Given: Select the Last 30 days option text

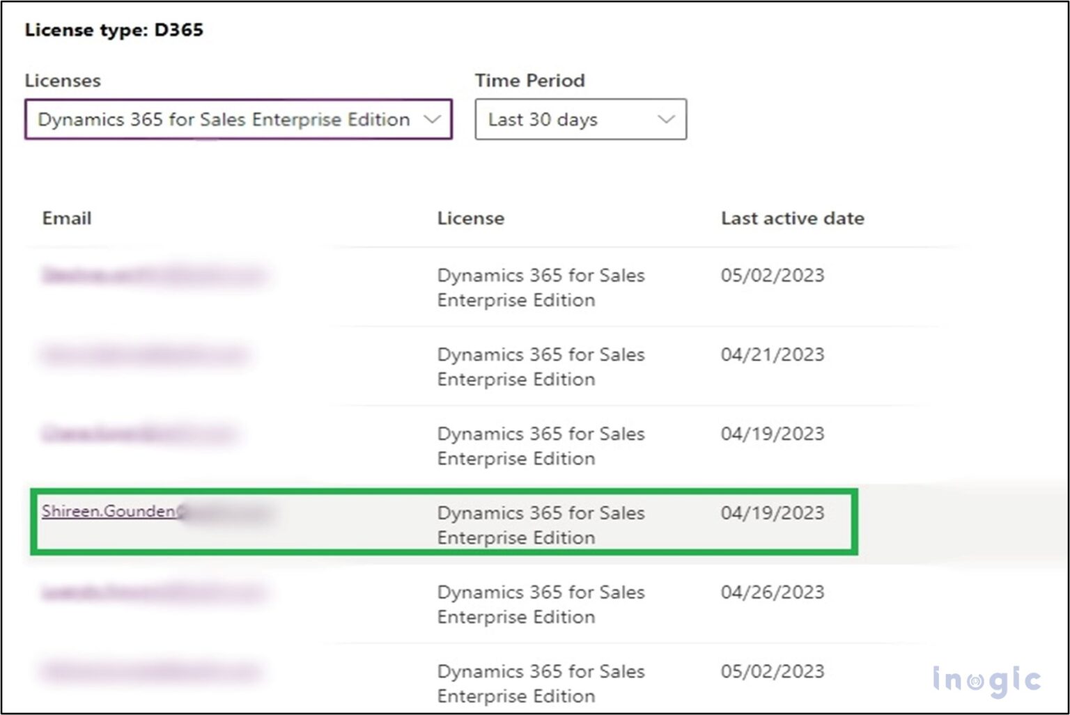Looking at the screenshot, I should tap(544, 119).
